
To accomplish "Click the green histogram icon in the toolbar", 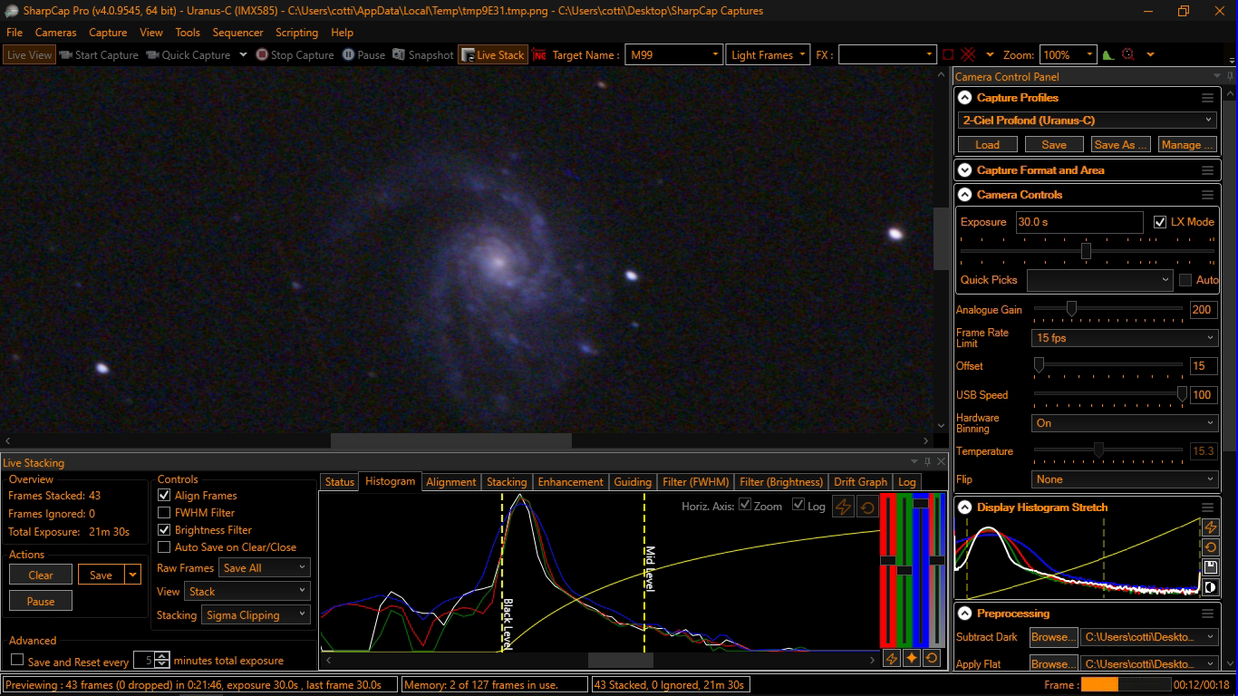I will point(1107,55).
